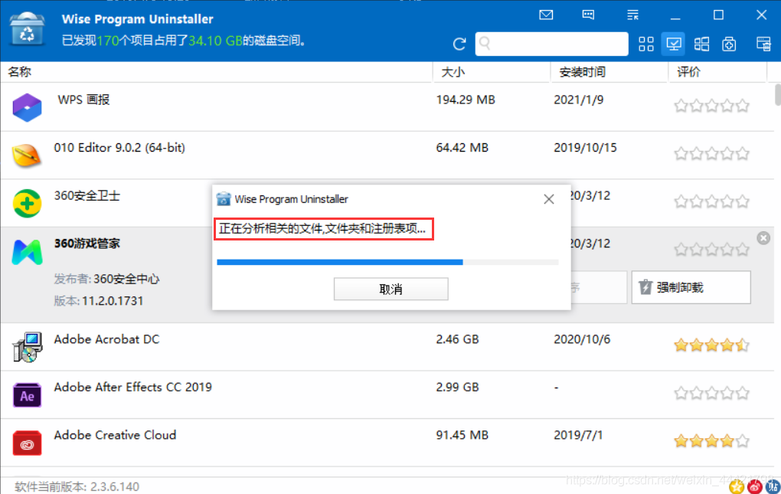Click the mail feedback icon in title bar

(546, 15)
